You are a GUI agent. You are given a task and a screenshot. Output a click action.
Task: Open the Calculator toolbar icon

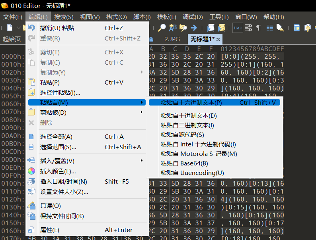click(x=296, y=28)
